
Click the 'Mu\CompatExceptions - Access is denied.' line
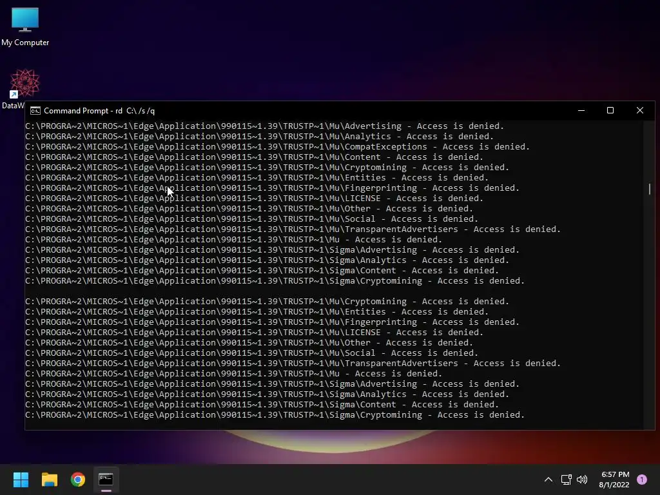[x=277, y=146]
